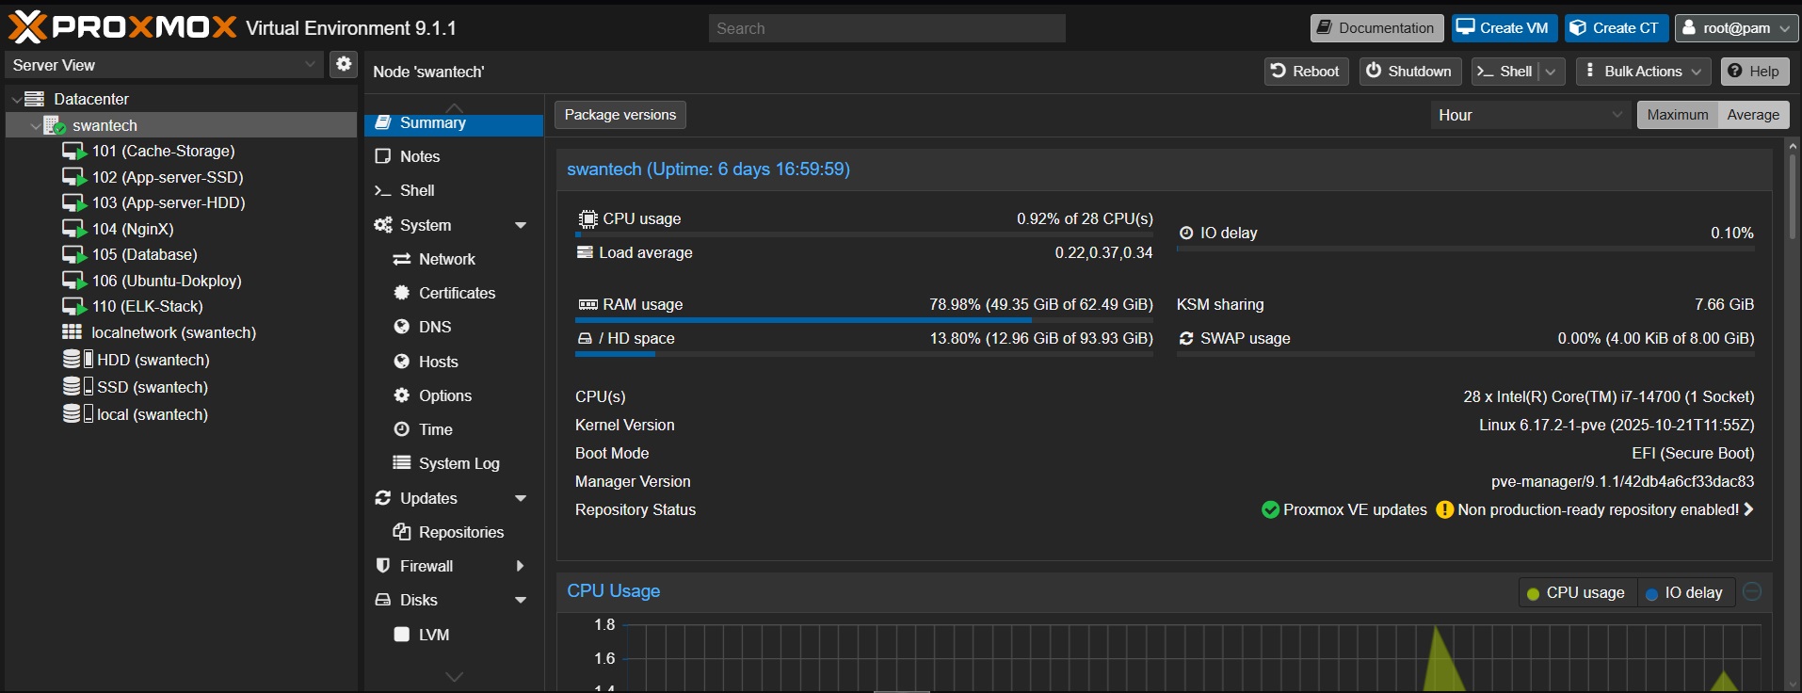The width and height of the screenshot is (1802, 693).
Task: Click the green Proxmox VE updates checkmark
Action: 1270,509
